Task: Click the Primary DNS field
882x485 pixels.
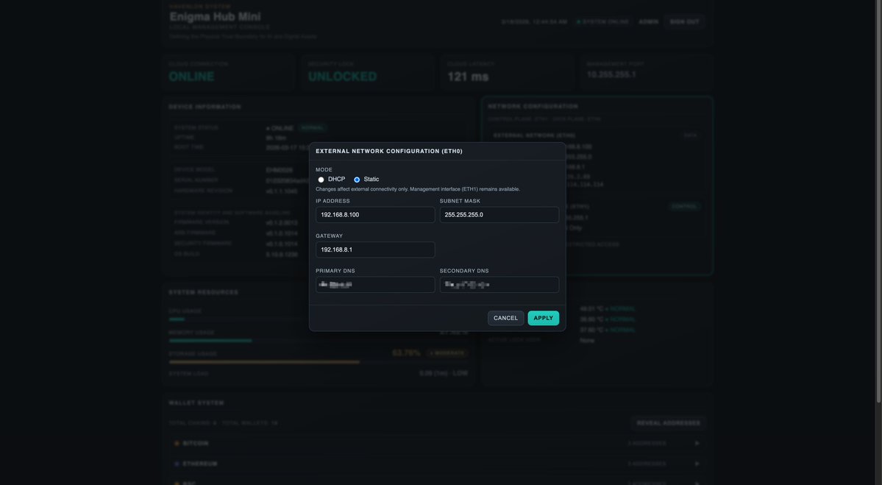Action: click(x=375, y=285)
